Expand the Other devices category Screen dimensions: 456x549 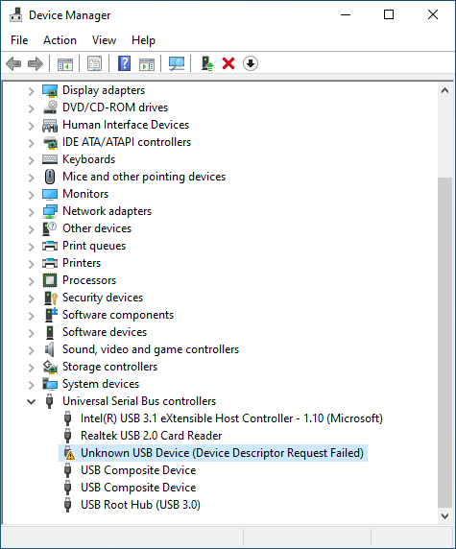pyautogui.click(x=31, y=229)
